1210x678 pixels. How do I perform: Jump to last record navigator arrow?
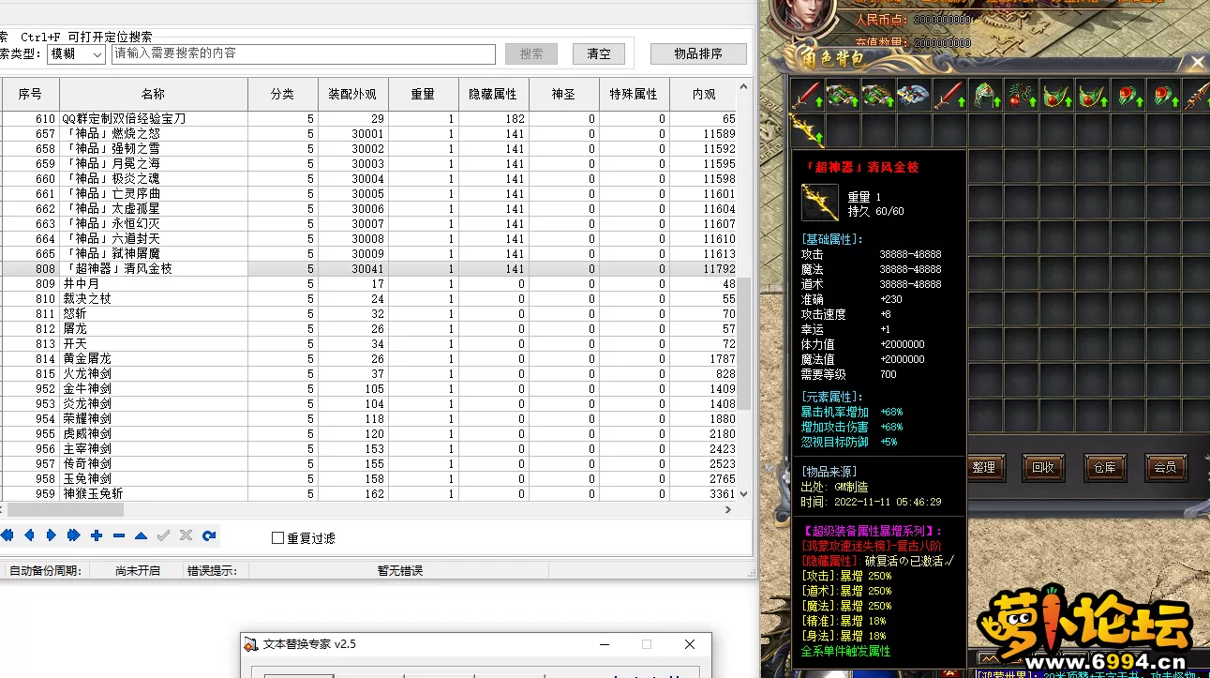[74, 535]
